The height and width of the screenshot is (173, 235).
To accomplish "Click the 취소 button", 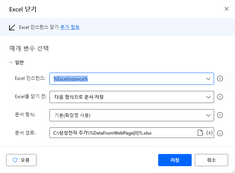I will pos(211,160).
